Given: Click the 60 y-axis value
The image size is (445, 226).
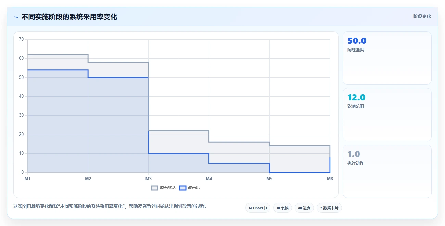Looking at the screenshot, I should pyautogui.click(x=21, y=58).
